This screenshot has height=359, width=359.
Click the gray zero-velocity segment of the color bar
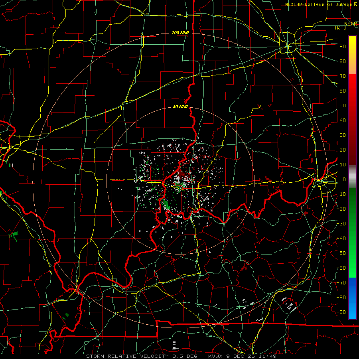352,176
